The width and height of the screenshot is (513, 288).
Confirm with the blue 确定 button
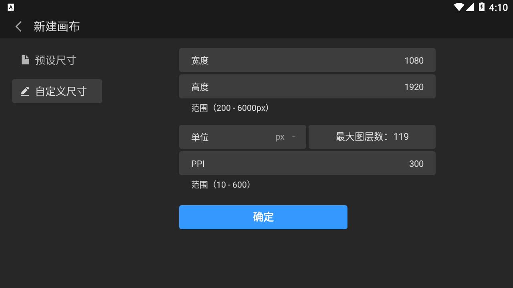[263, 217]
